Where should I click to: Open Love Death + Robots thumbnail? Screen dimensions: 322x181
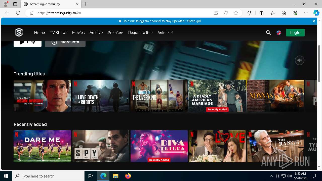tap(101, 96)
